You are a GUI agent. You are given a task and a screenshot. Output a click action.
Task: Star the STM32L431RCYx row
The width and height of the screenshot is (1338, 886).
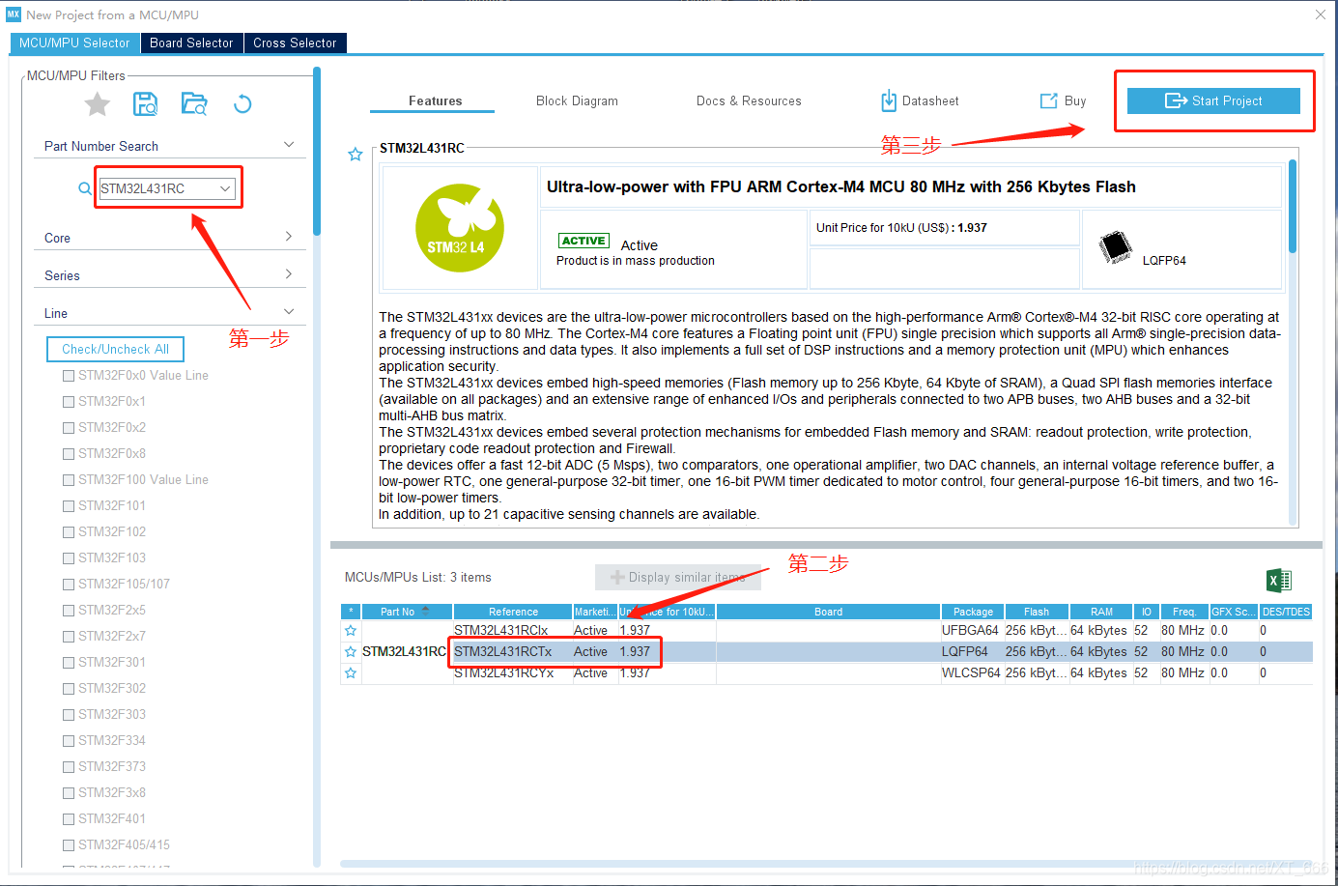pyautogui.click(x=351, y=673)
